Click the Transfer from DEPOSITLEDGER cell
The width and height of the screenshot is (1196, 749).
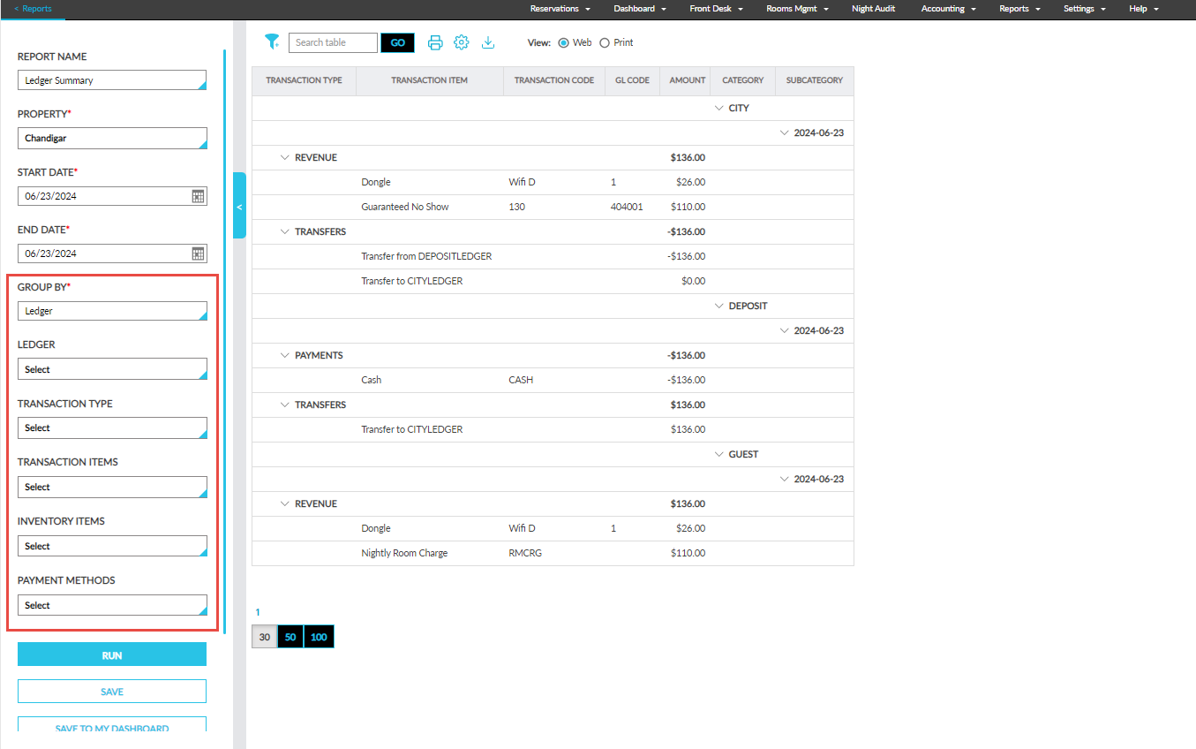coord(426,256)
